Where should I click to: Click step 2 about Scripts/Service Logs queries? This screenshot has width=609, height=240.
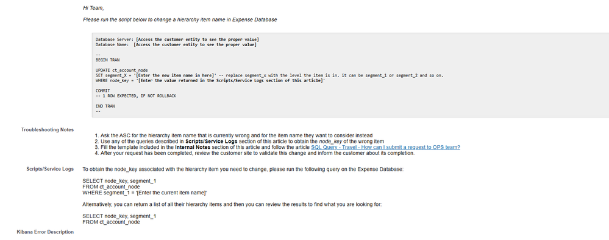pos(239,142)
